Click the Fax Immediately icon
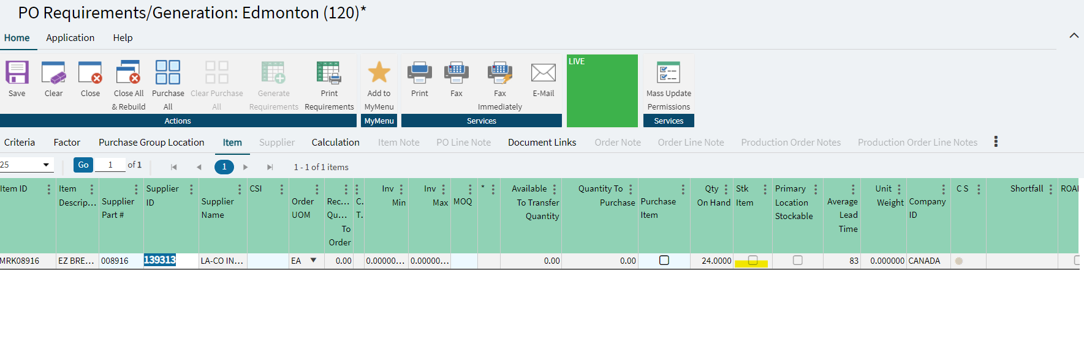This screenshot has width=1084, height=339. [x=500, y=73]
